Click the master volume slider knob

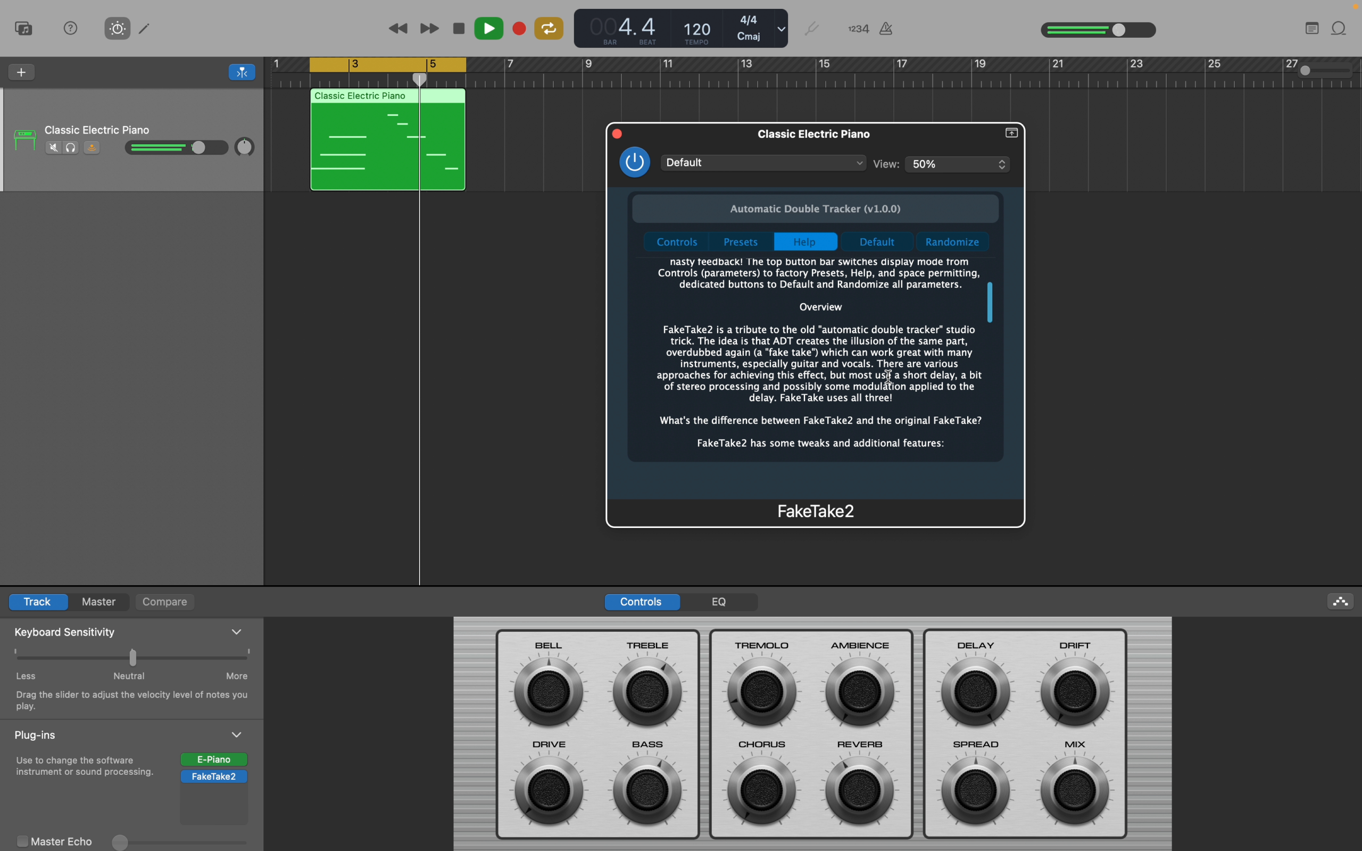[1119, 30]
